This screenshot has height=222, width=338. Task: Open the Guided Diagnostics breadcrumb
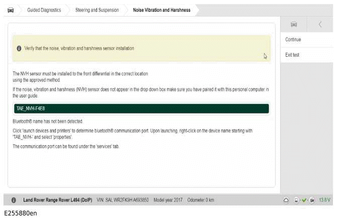click(44, 10)
